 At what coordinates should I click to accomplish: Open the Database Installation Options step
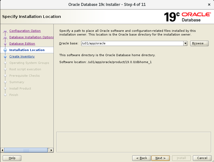(31, 37)
